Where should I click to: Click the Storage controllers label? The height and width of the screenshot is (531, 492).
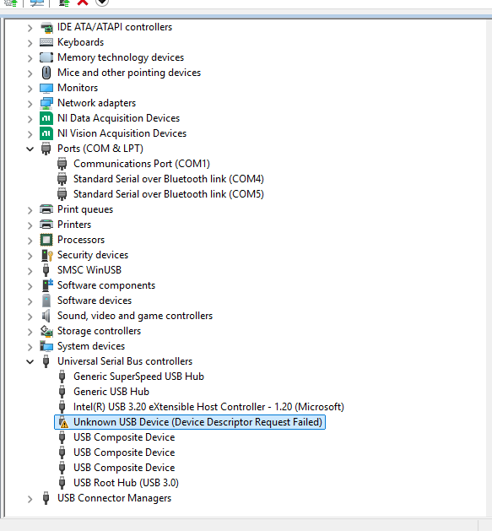tap(99, 331)
